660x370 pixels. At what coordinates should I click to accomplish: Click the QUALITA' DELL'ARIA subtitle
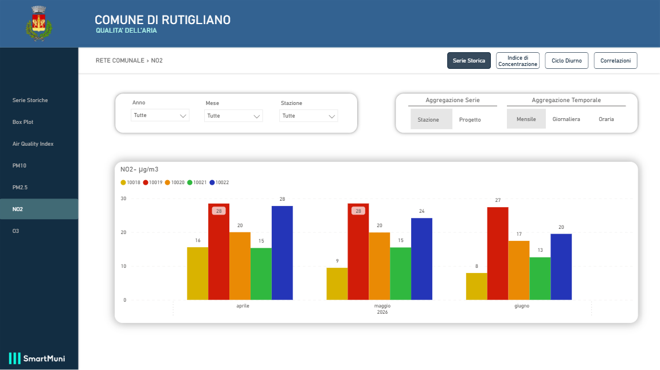tap(126, 31)
